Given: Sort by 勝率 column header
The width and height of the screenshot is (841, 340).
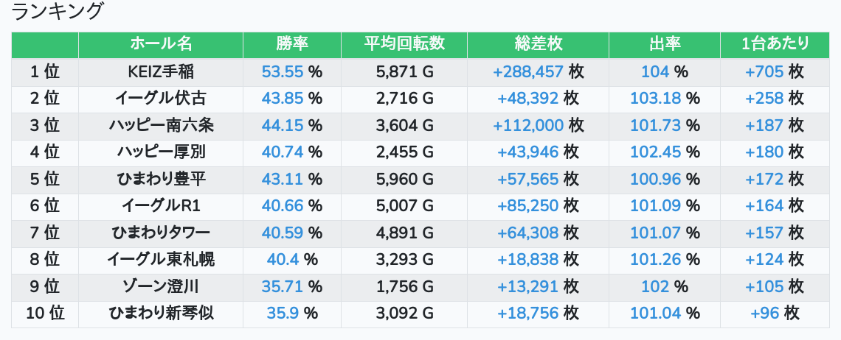Looking at the screenshot, I should pyautogui.click(x=292, y=44).
